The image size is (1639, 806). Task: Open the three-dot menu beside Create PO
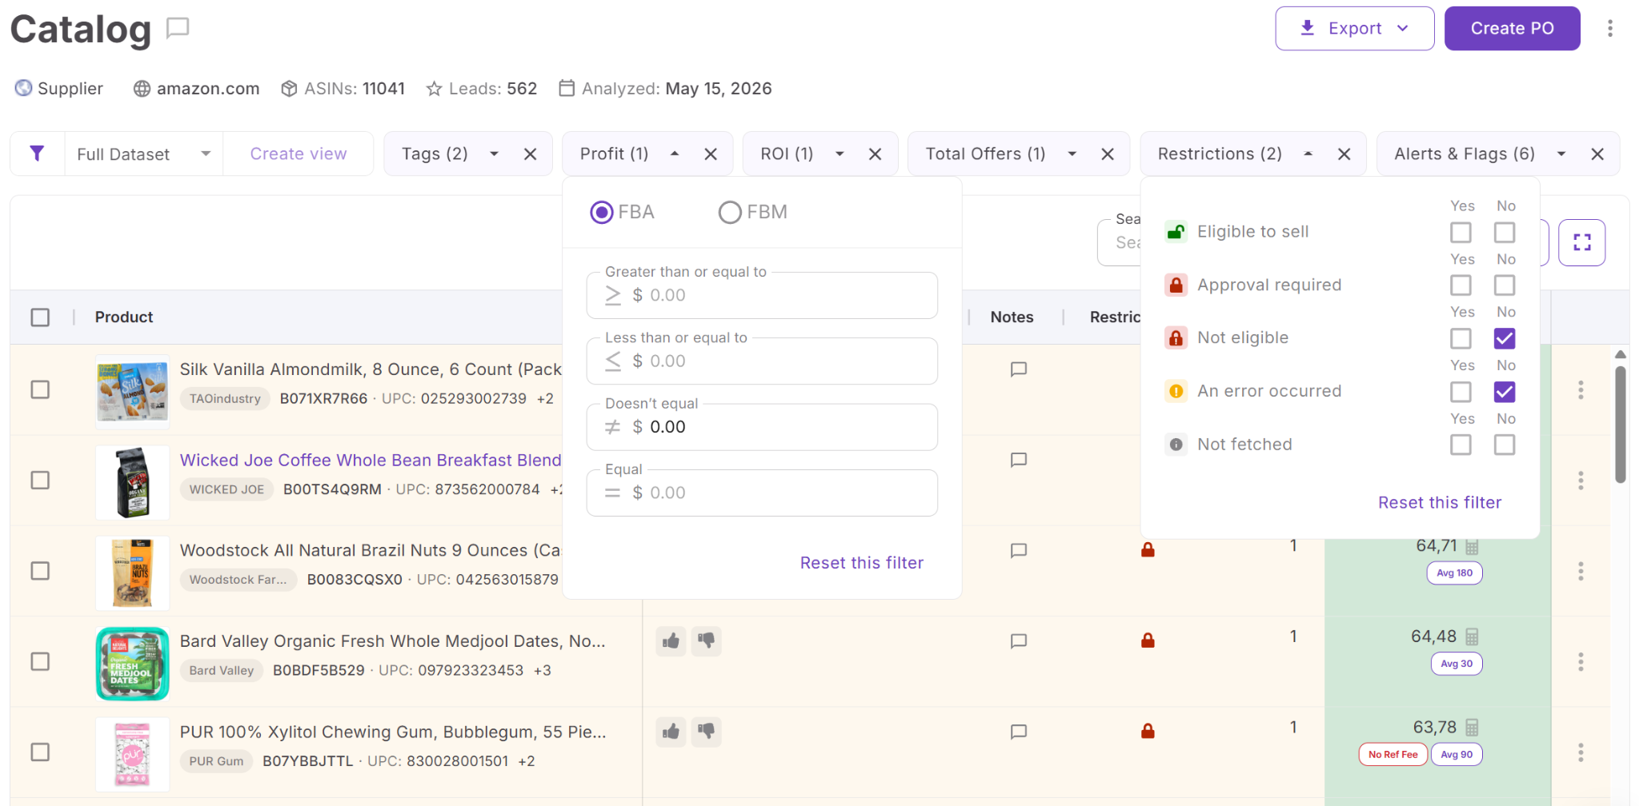click(1609, 29)
